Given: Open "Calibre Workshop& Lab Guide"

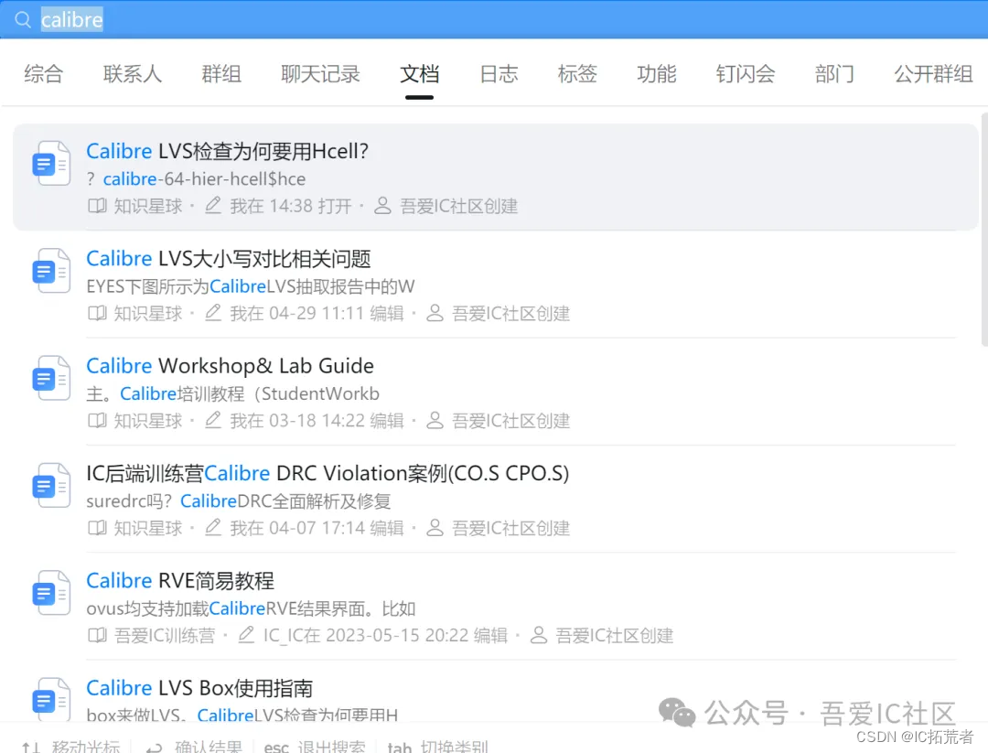Looking at the screenshot, I should click(x=230, y=365).
